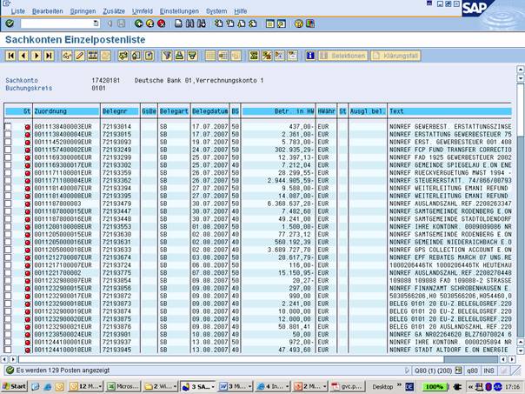Tick the checkbox for document 72193775
Viewport: 525px width, 394px height.
click(x=8, y=273)
